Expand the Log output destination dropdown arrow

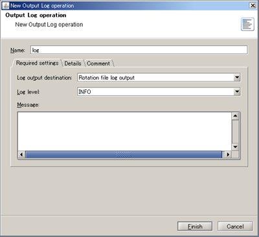click(x=237, y=78)
